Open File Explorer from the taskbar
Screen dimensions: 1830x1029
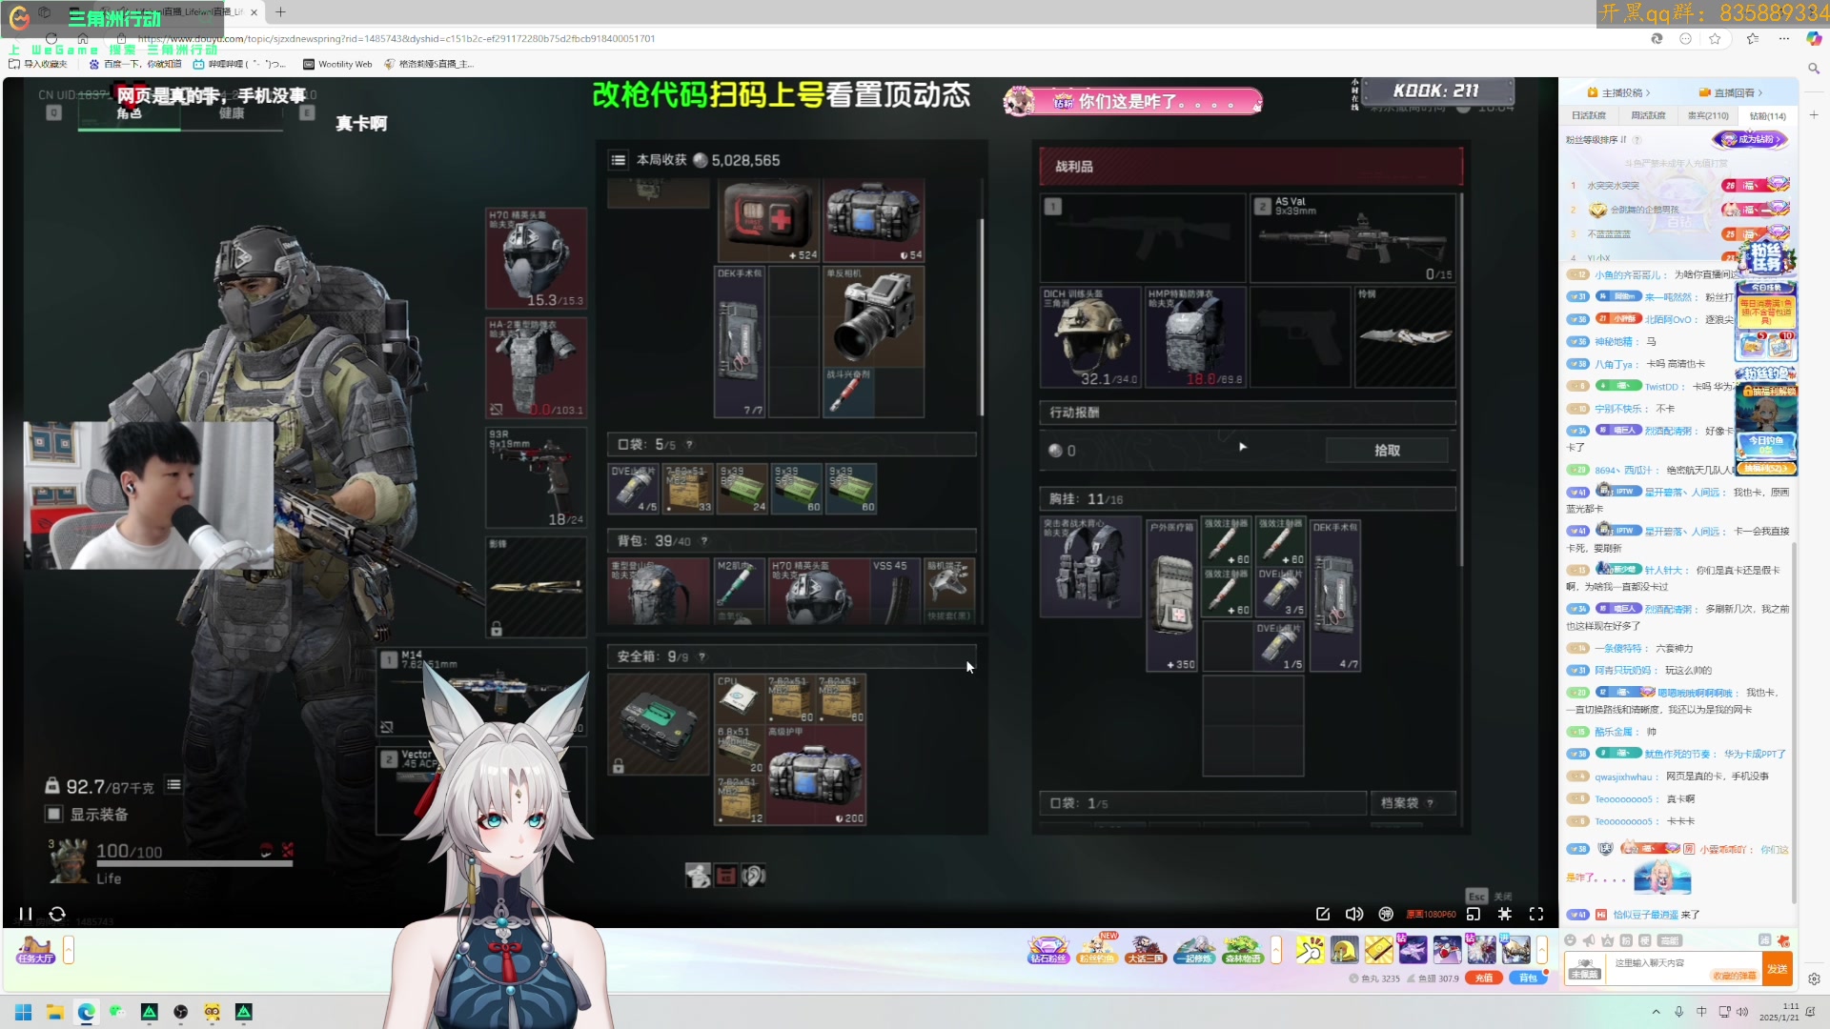55,1012
